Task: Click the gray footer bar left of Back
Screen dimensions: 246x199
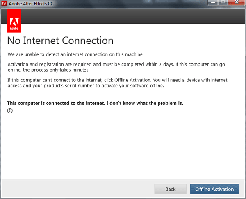Action: point(77,189)
